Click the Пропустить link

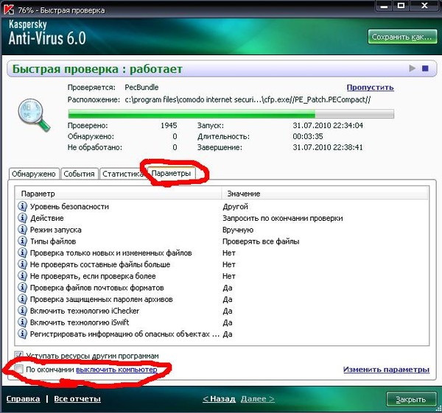point(370,88)
